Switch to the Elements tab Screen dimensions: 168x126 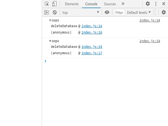pyautogui.click(x=72, y=4)
